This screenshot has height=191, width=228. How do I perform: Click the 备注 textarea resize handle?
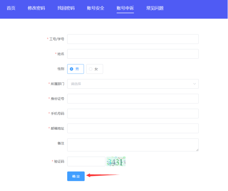[x=197, y=150]
